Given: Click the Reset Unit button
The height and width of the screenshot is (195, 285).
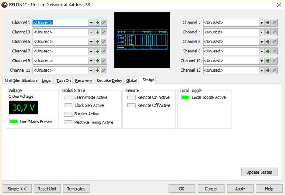Looking at the screenshot, I should (47, 189).
